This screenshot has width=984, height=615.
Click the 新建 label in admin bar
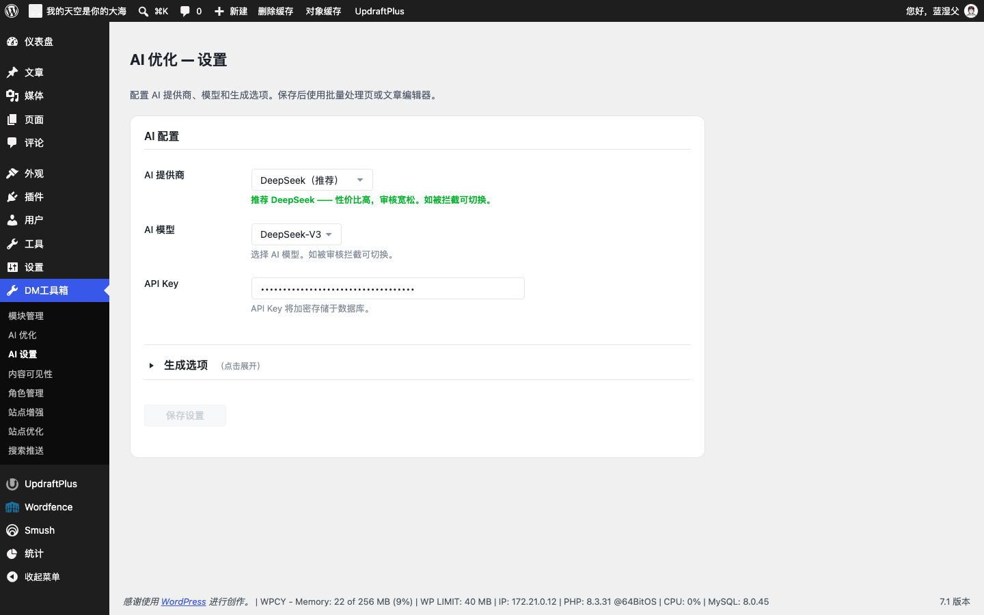[x=238, y=11]
